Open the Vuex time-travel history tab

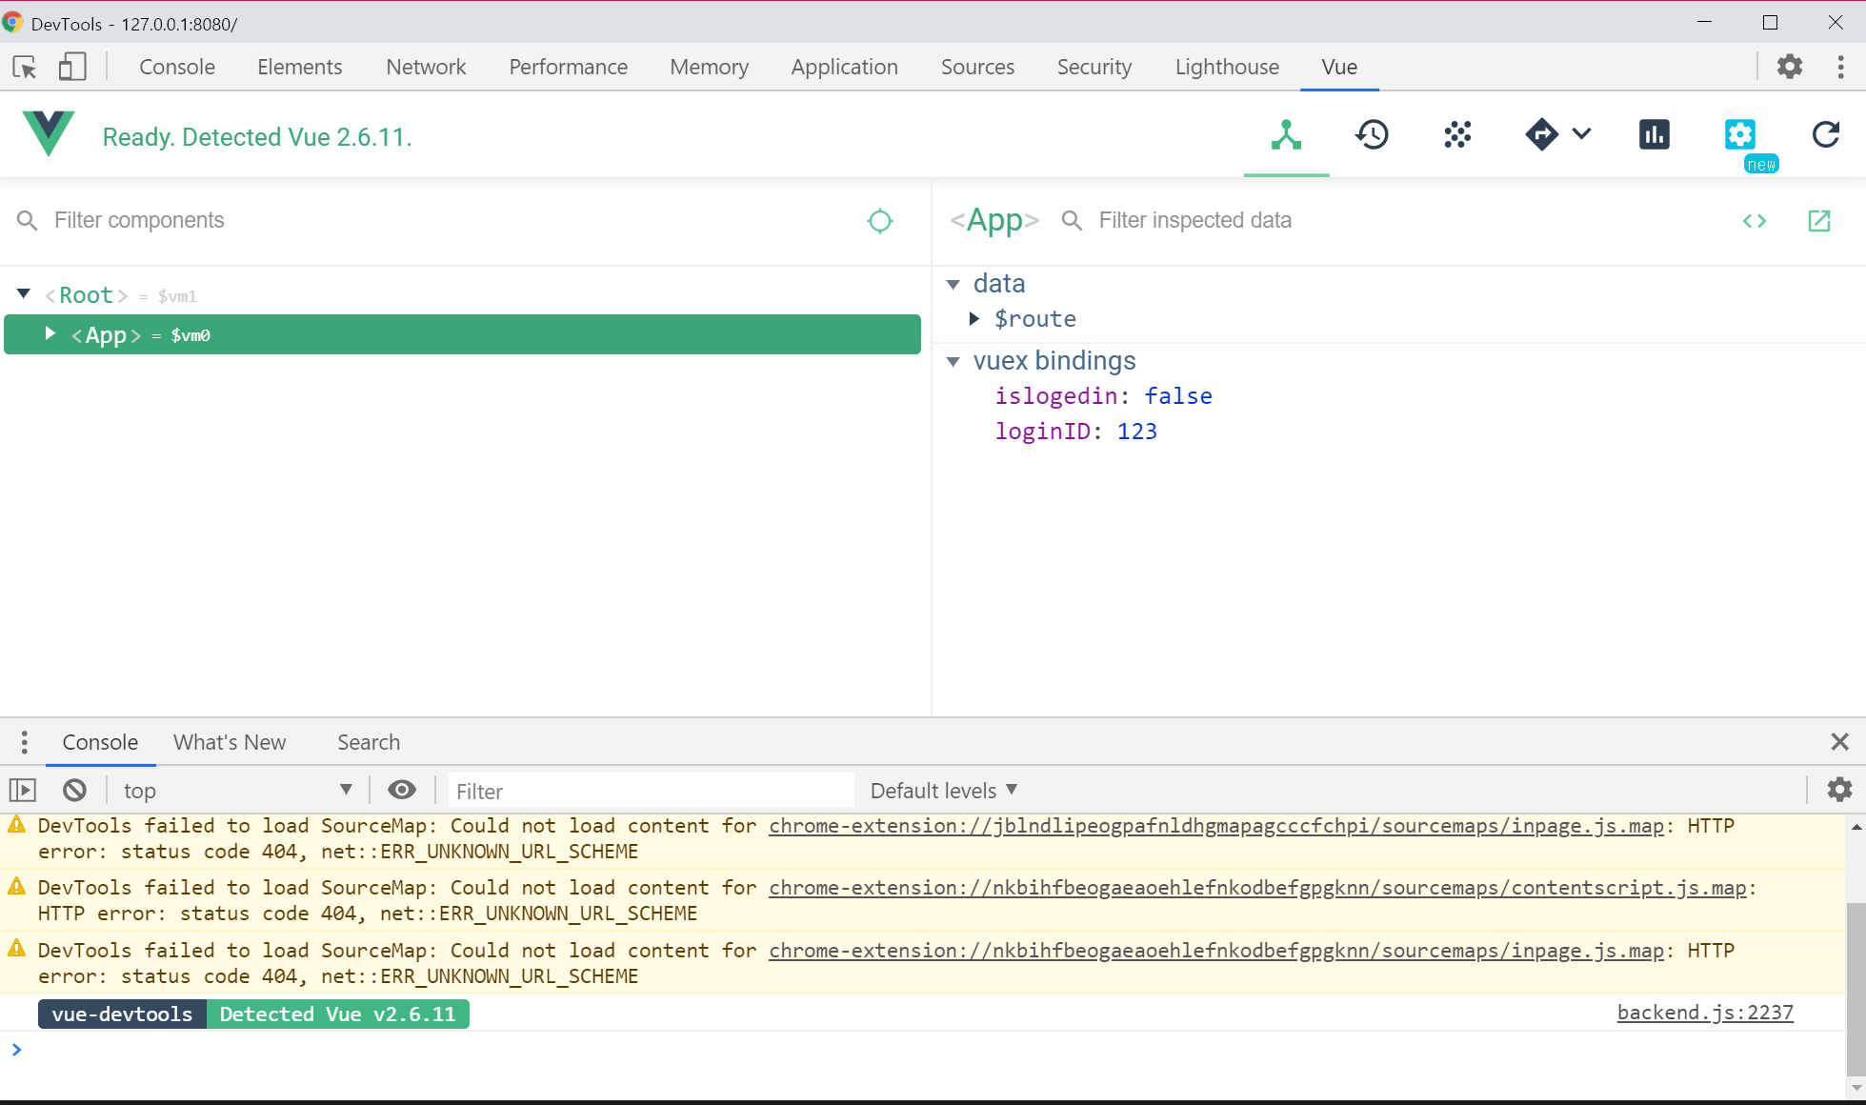point(1372,135)
